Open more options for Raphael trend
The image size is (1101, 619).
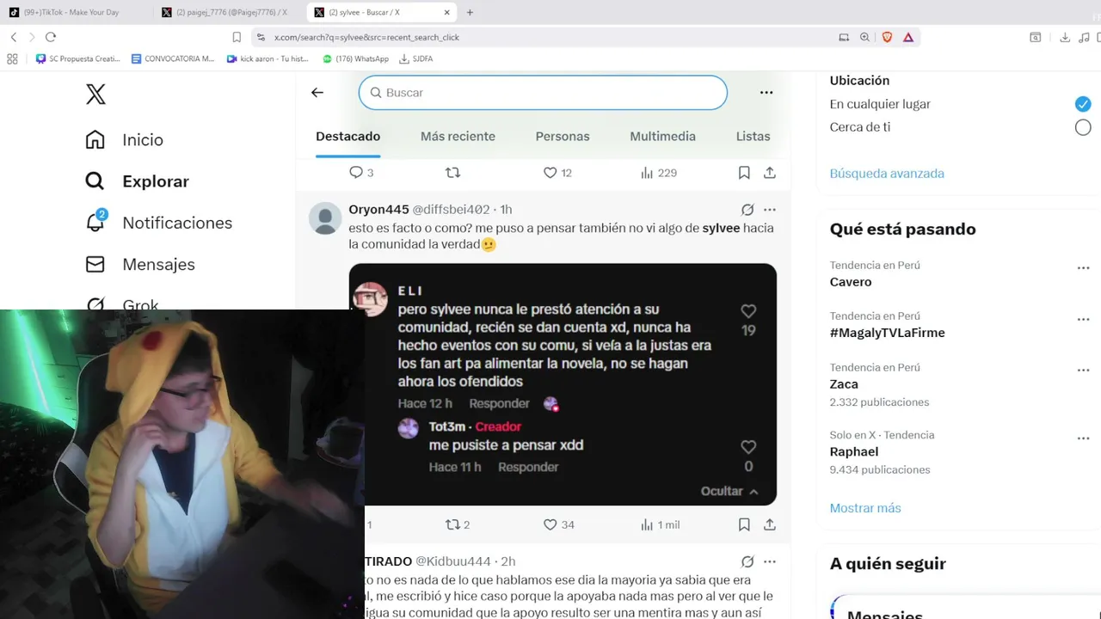click(x=1084, y=438)
